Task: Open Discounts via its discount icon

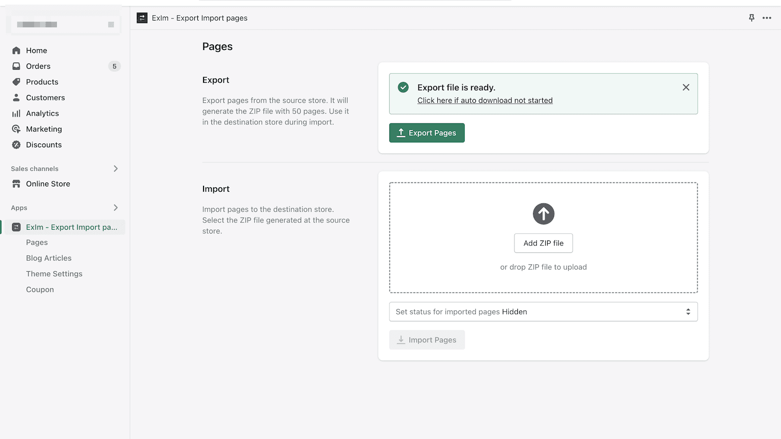Action: point(17,144)
